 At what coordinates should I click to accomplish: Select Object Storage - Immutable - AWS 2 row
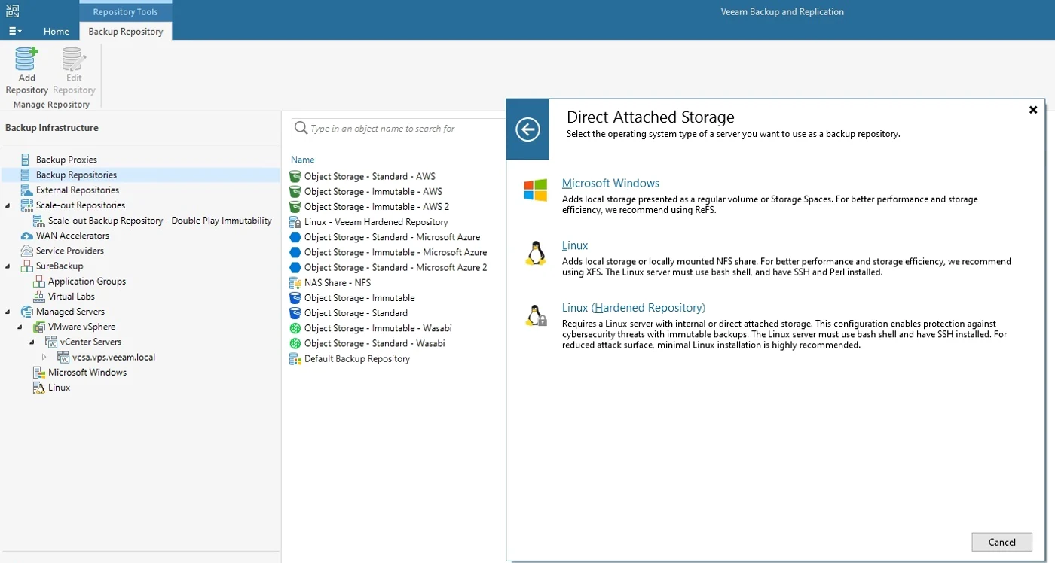point(377,206)
